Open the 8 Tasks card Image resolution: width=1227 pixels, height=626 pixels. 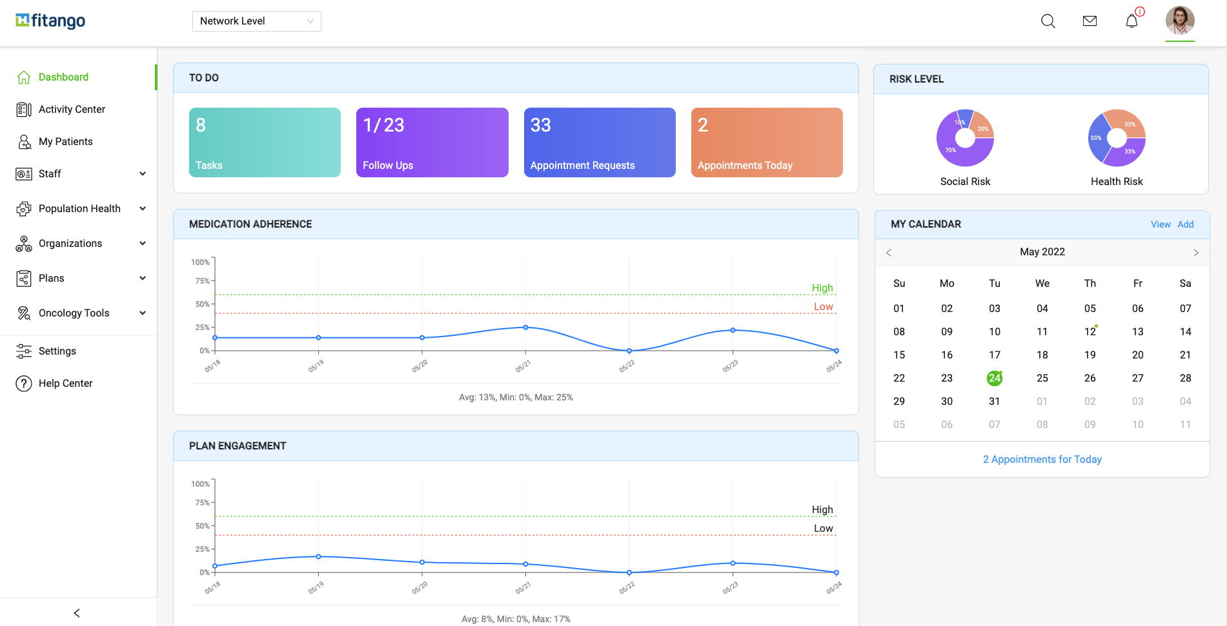pos(265,142)
